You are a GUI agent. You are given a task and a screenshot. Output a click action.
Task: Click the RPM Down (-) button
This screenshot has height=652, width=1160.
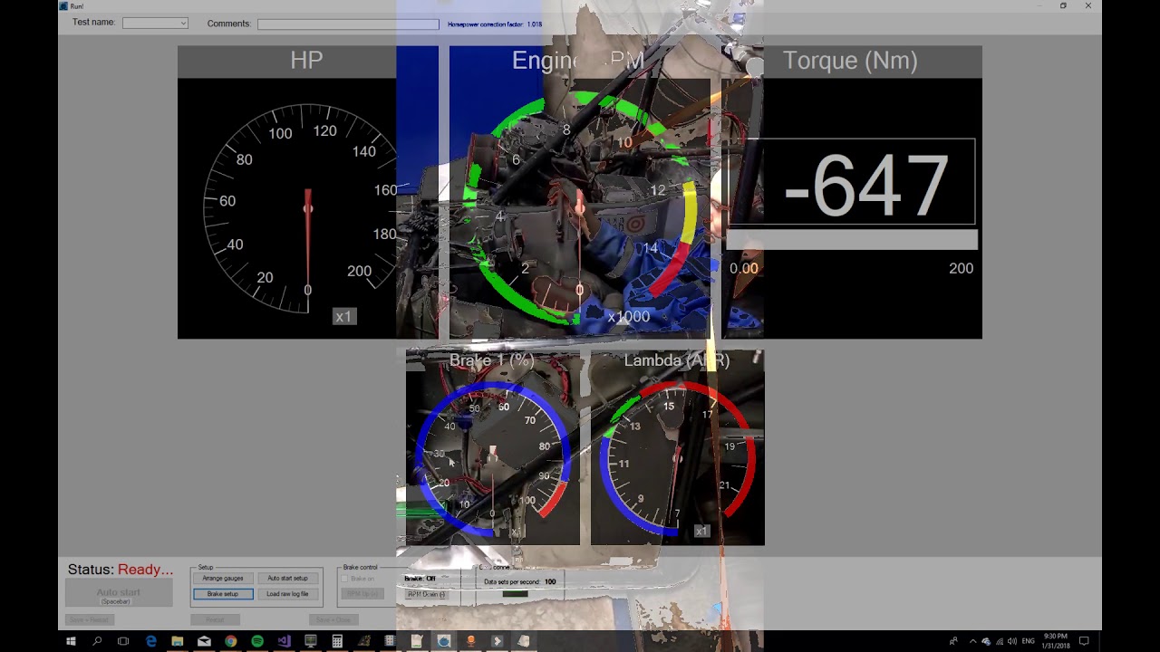[x=426, y=594]
